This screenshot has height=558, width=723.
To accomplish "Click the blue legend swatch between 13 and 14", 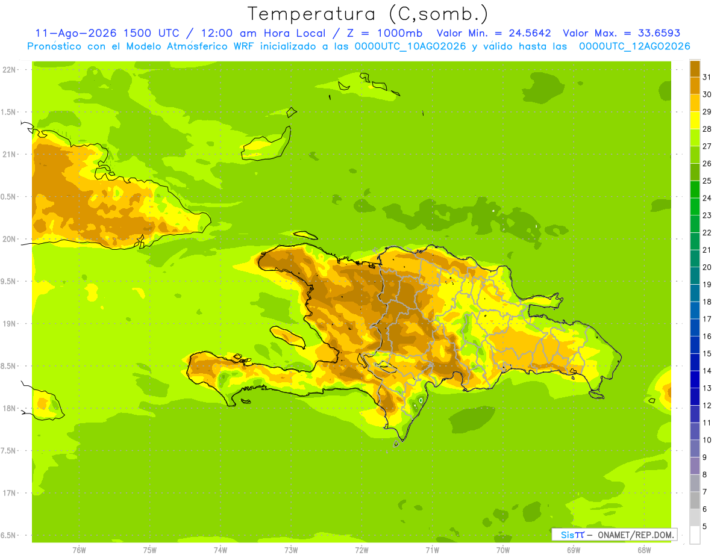I will 695,379.
